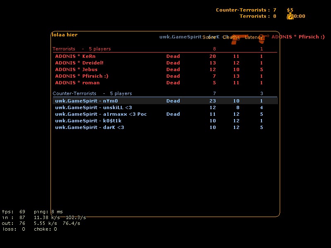Click the $5 money indicator
331x248 pixels.
click(290, 10)
